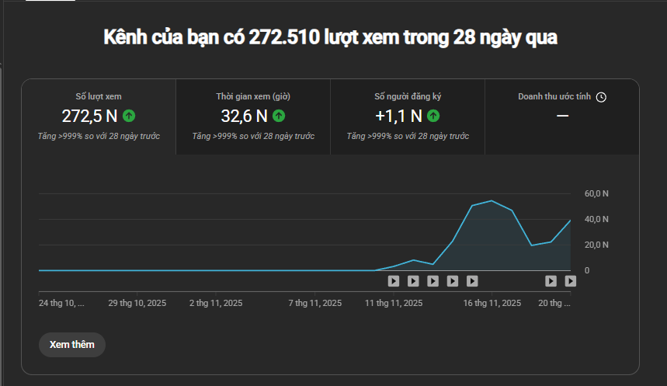Image resolution: width=667 pixels, height=386 pixels.
Task: Click the 272,5 N views value
Action: (89, 116)
